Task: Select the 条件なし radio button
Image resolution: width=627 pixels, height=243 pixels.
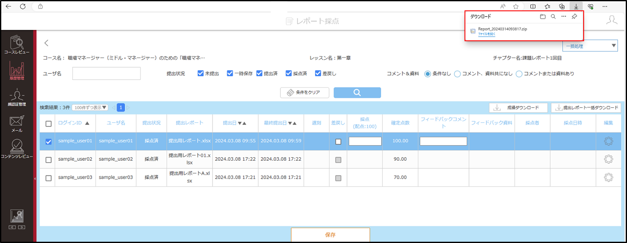Action: click(x=427, y=74)
